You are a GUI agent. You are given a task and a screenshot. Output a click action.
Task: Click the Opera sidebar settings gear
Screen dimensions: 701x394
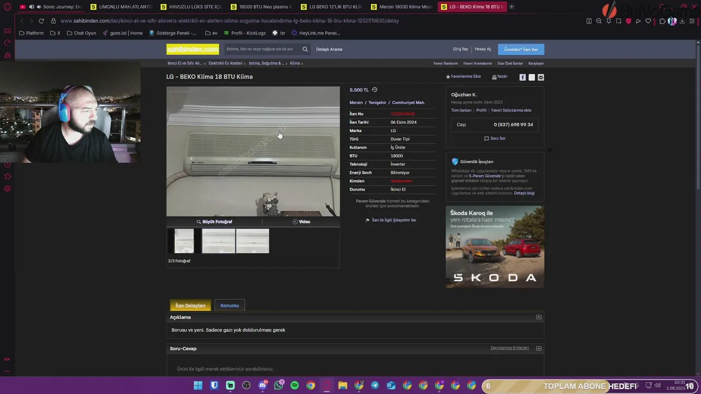8,189
